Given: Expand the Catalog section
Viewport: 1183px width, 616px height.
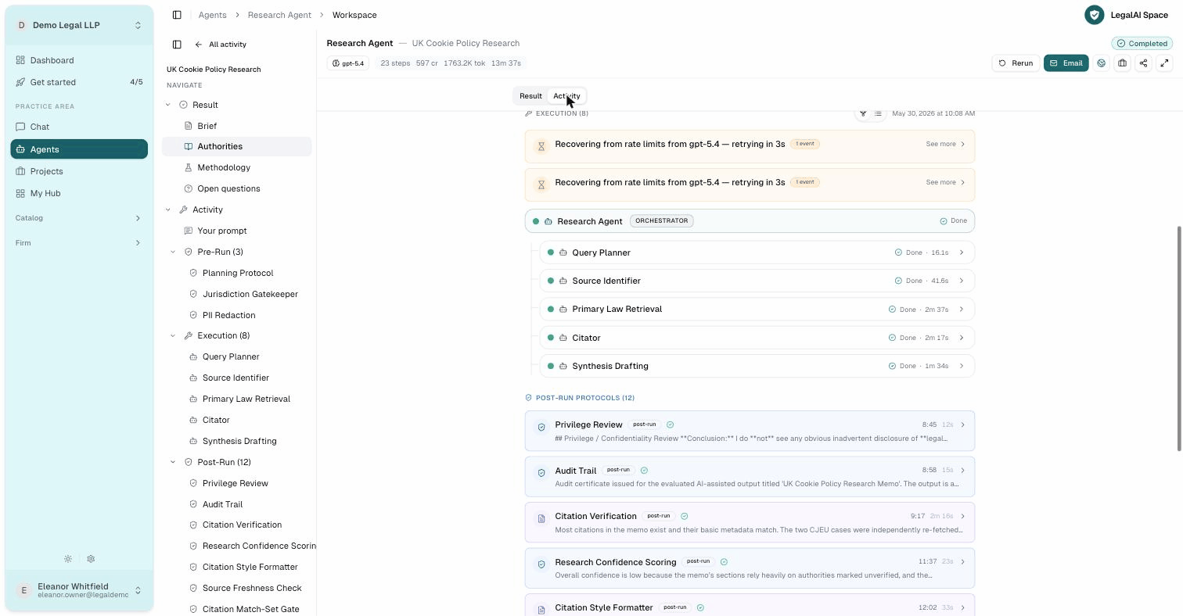Looking at the screenshot, I should tap(79, 218).
